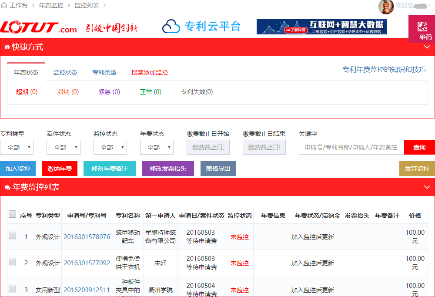Open the 二维码 QR code icon
Screen dimensions: 435x297
tap(422, 27)
